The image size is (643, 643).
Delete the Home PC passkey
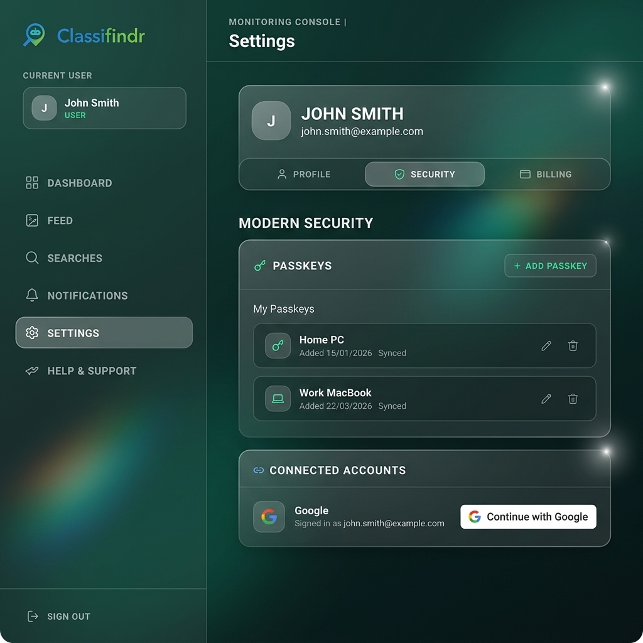click(x=573, y=346)
